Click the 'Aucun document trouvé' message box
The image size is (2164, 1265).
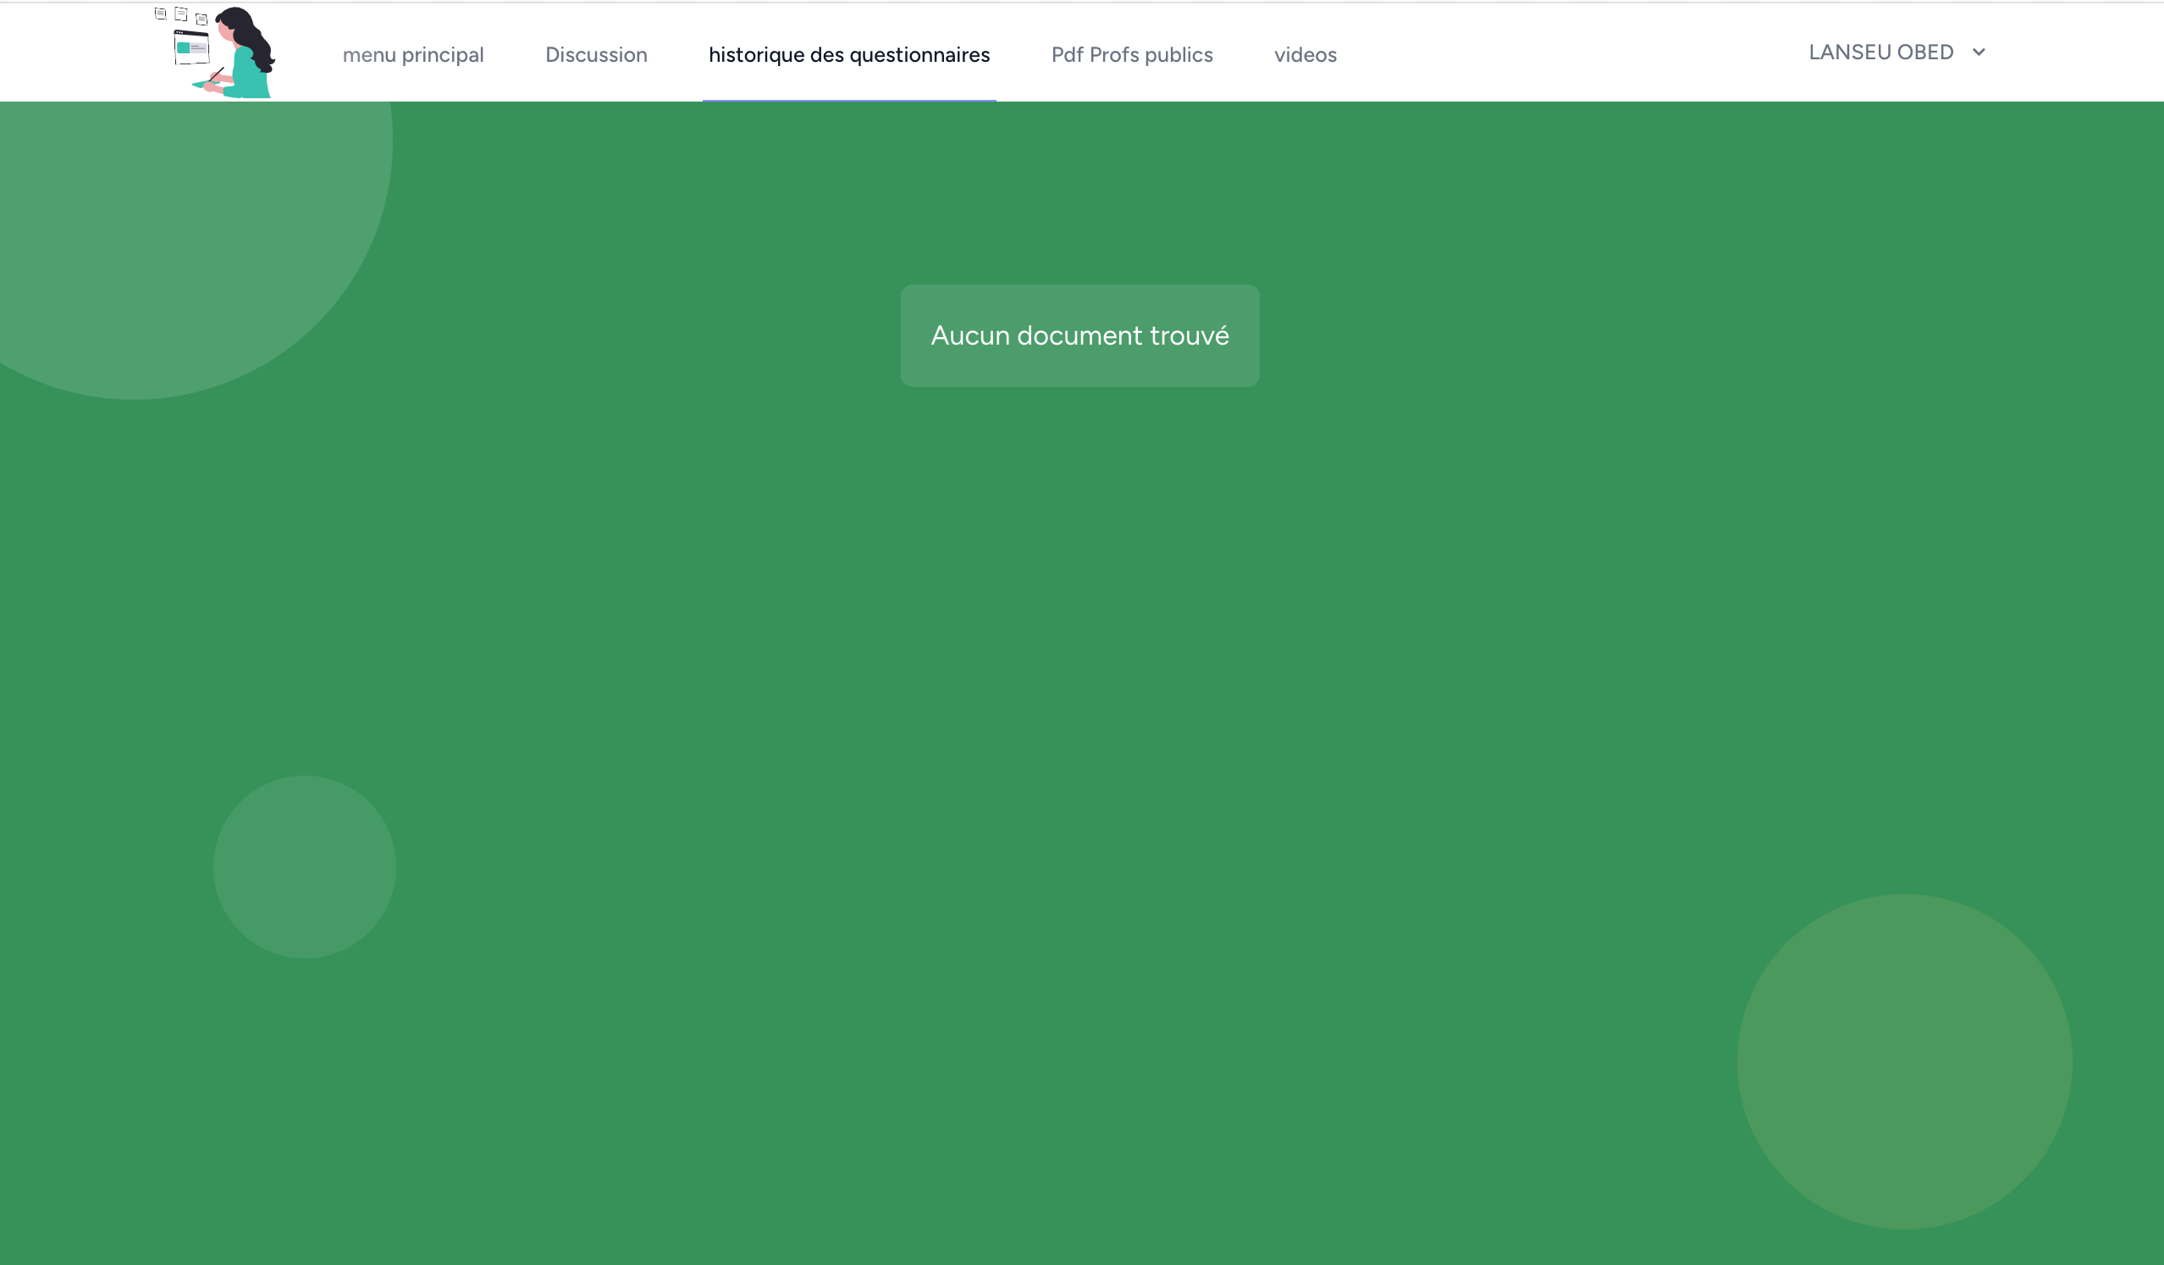pos(1079,336)
